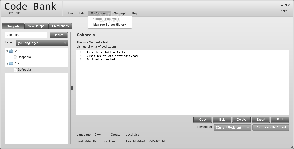294x149 pixels.
Task: Click the Language value 'C++'
Action: click(x=97, y=135)
